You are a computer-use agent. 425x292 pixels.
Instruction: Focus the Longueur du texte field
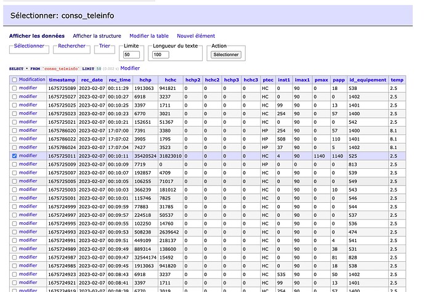(161, 55)
